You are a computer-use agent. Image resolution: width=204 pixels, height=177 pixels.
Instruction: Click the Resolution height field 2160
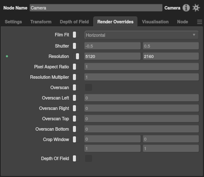click(171, 56)
